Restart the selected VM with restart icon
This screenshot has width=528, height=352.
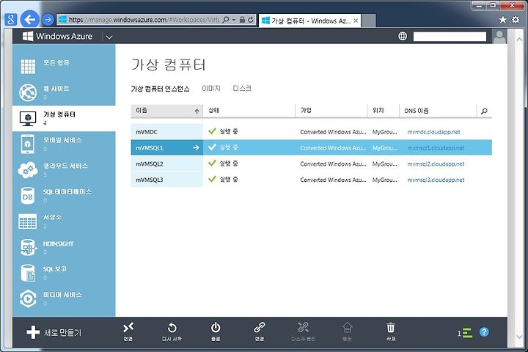(172, 327)
